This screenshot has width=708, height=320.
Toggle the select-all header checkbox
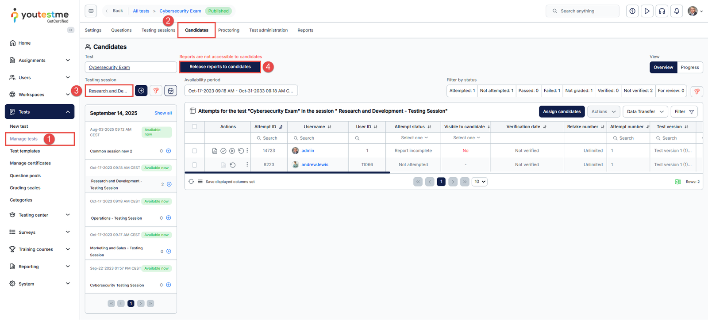[x=194, y=127]
